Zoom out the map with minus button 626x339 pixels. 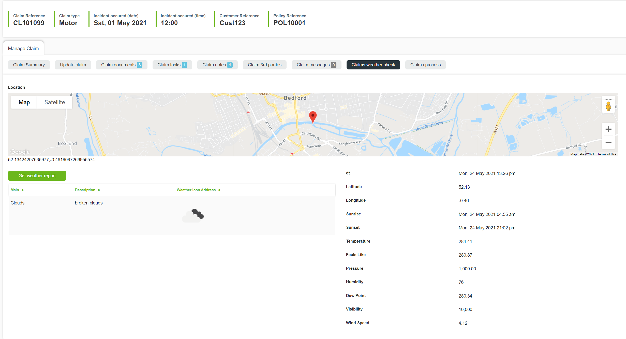[x=608, y=142]
